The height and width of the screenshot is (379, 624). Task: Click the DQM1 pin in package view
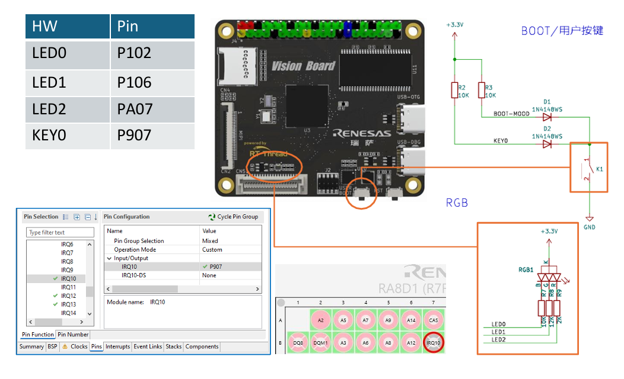pyautogui.click(x=321, y=342)
